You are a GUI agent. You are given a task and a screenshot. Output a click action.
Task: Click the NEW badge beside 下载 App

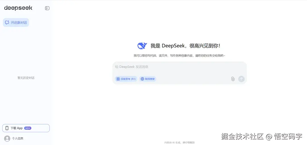pyautogui.click(x=28, y=128)
